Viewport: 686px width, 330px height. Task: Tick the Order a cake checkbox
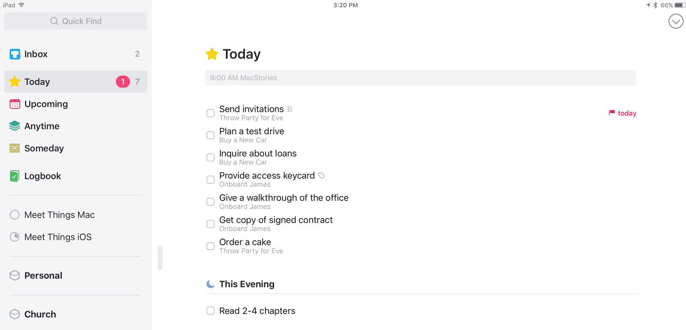coord(211,246)
